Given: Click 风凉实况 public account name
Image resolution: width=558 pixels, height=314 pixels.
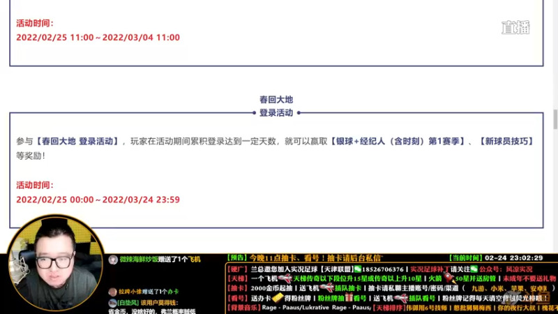Looking at the screenshot, I should 519,269.
